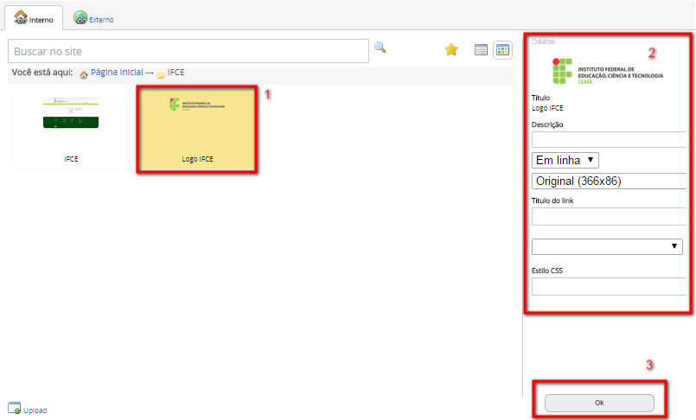Viewport: 696px width, 420px height.
Task: Click the Buscar no site search field
Action: (188, 52)
